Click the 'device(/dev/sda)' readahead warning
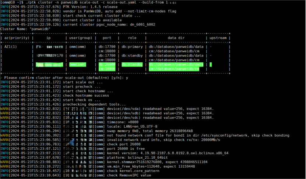 click(160, 109)
